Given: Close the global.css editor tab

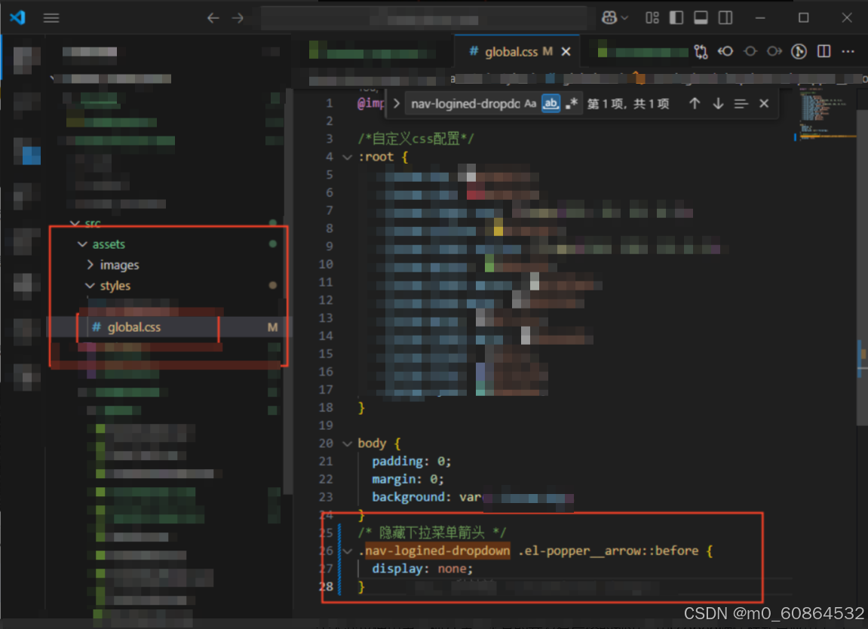Looking at the screenshot, I should pos(566,51).
